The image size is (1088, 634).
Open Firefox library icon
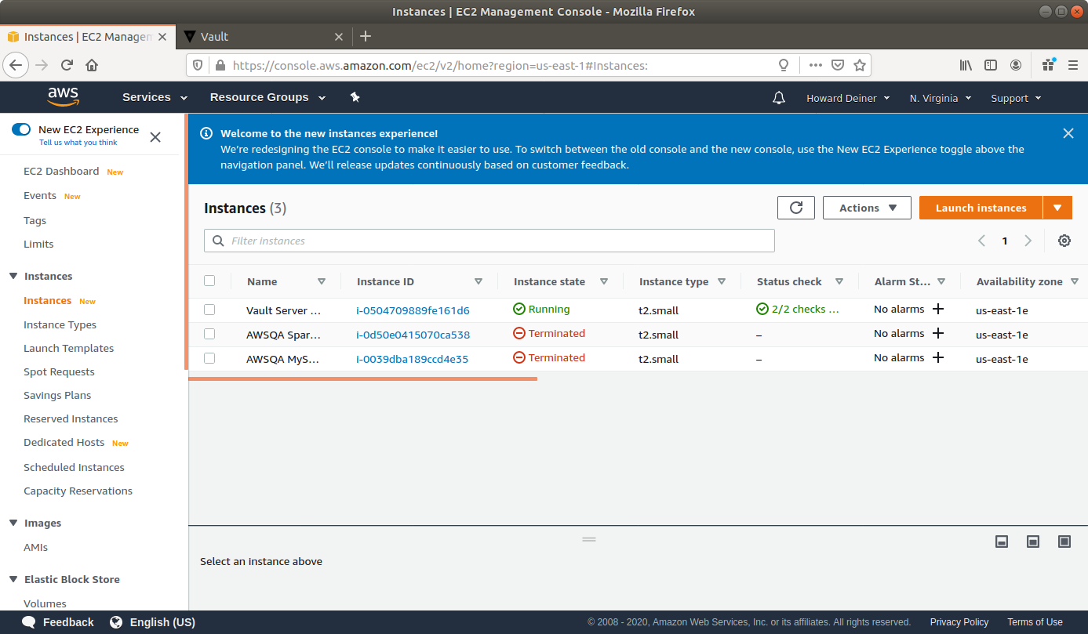966,65
